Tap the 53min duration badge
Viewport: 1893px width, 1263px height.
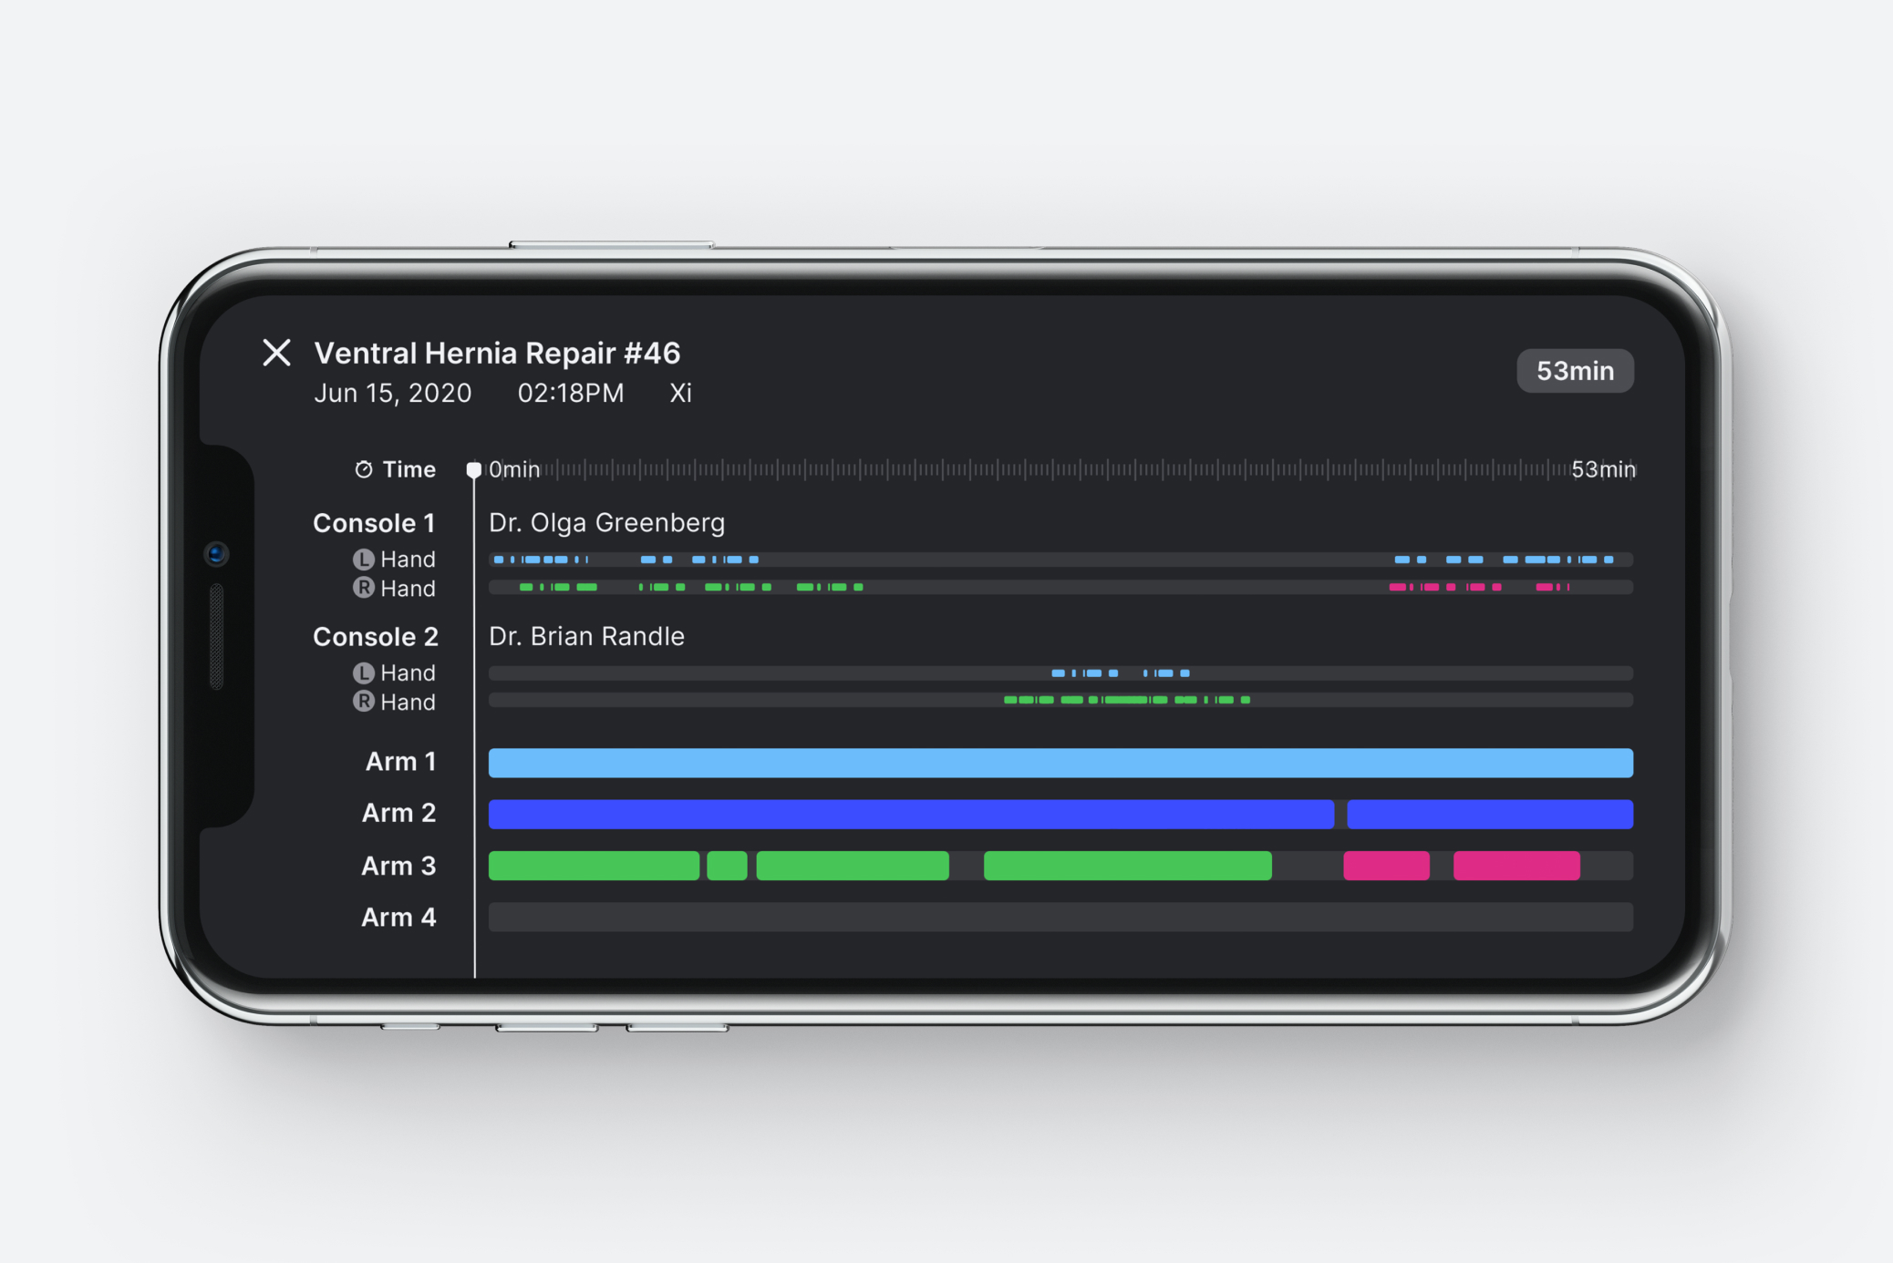(1574, 371)
